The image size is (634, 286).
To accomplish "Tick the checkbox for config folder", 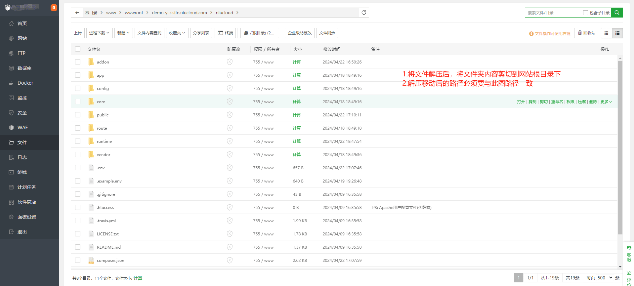I will pyautogui.click(x=78, y=88).
